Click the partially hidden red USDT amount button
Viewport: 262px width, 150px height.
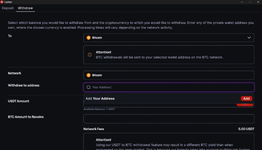[245, 104]
